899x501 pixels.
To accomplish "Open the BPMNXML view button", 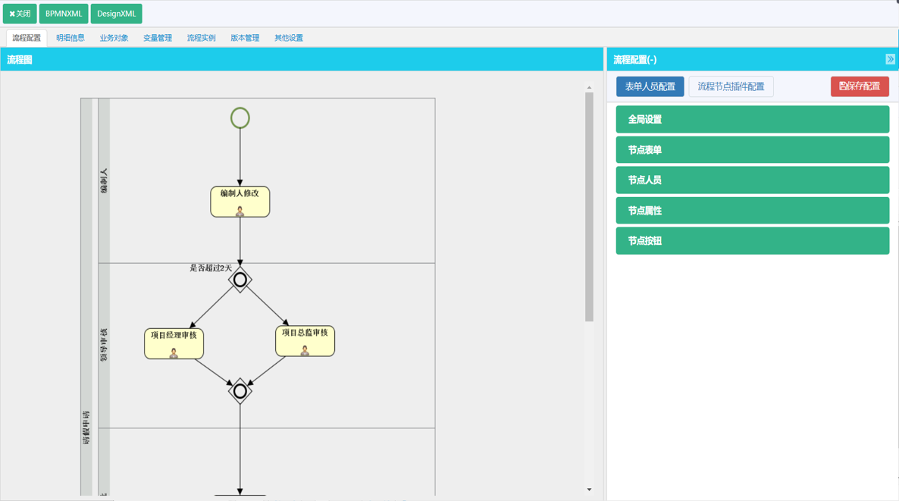I will pyautogui.click(x=64, y=14).
